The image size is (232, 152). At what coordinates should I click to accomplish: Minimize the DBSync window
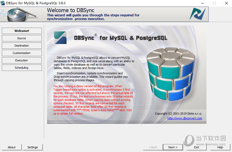click(x=202, y=3)
